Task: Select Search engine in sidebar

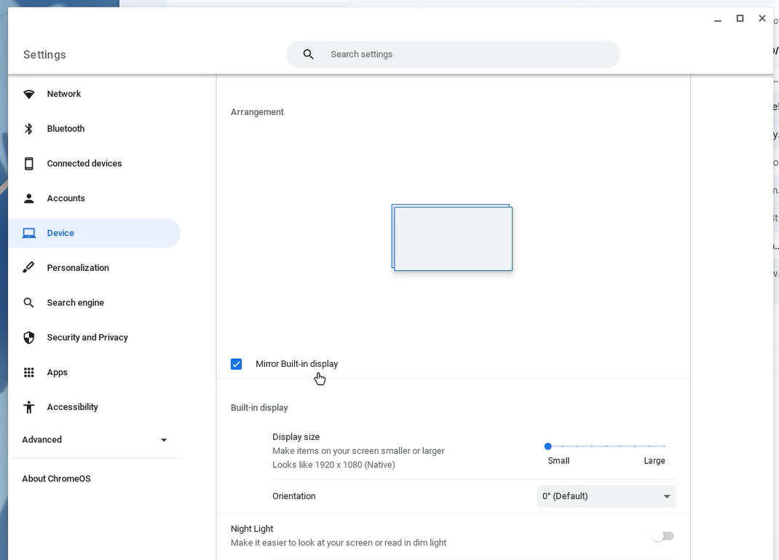Action: (x=76, y=303)
